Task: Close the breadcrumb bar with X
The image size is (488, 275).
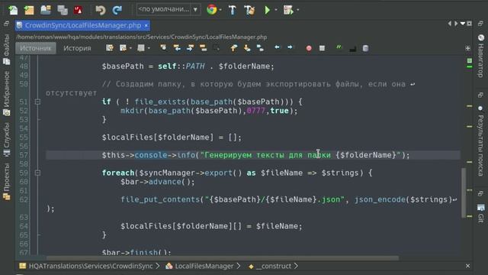Action: point(467,266)
